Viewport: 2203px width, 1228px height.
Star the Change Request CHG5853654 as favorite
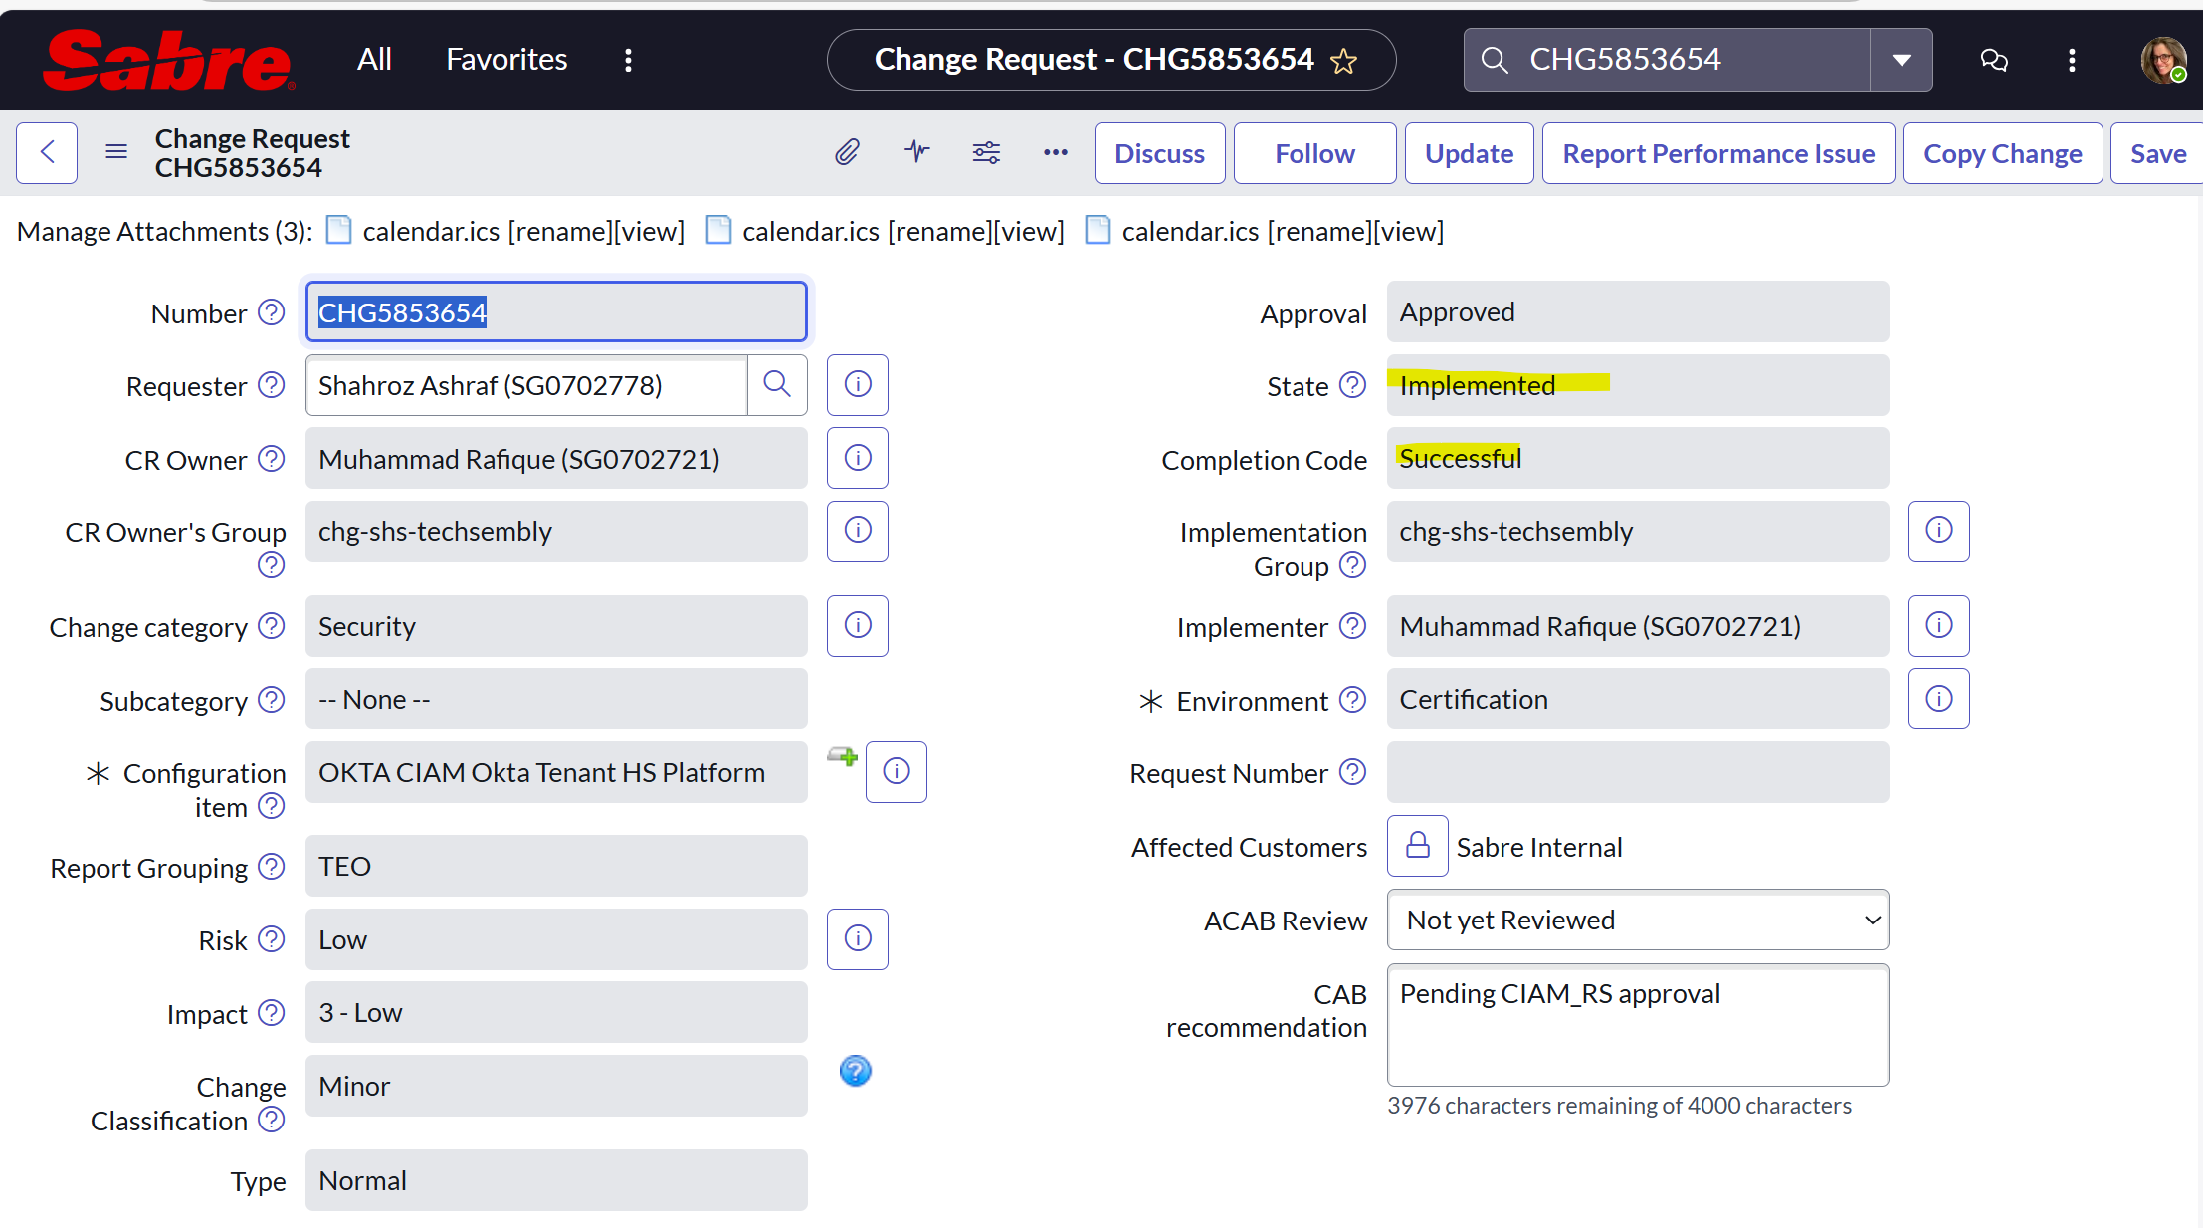(1344, 61)
